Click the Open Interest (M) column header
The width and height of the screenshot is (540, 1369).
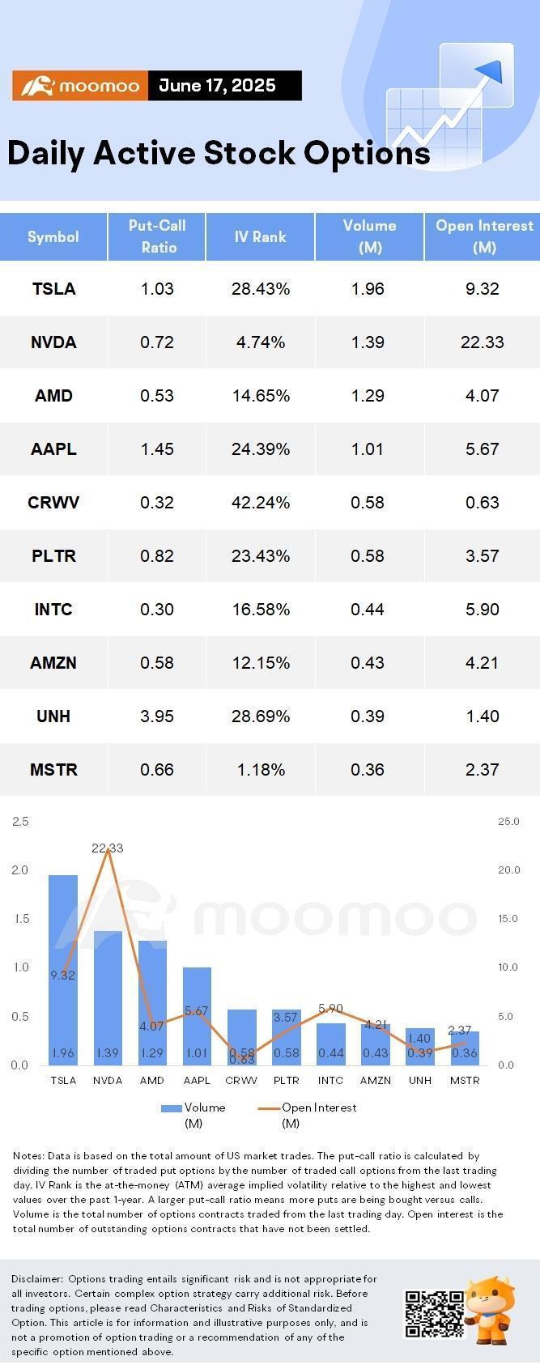[483, 236]
